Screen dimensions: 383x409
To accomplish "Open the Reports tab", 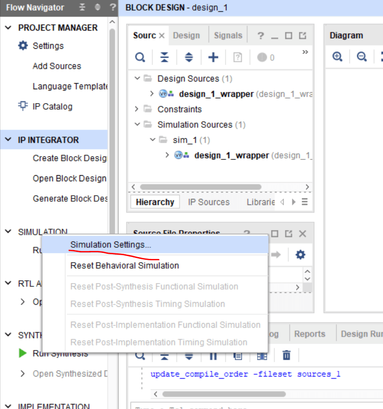I will click(x=310, y=333).
